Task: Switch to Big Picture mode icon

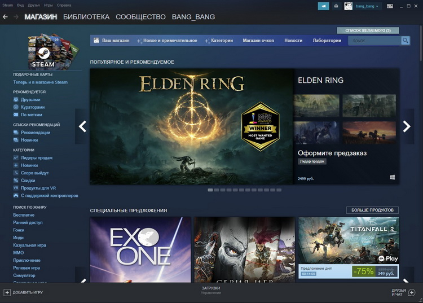Action: (x=393, y=6)
